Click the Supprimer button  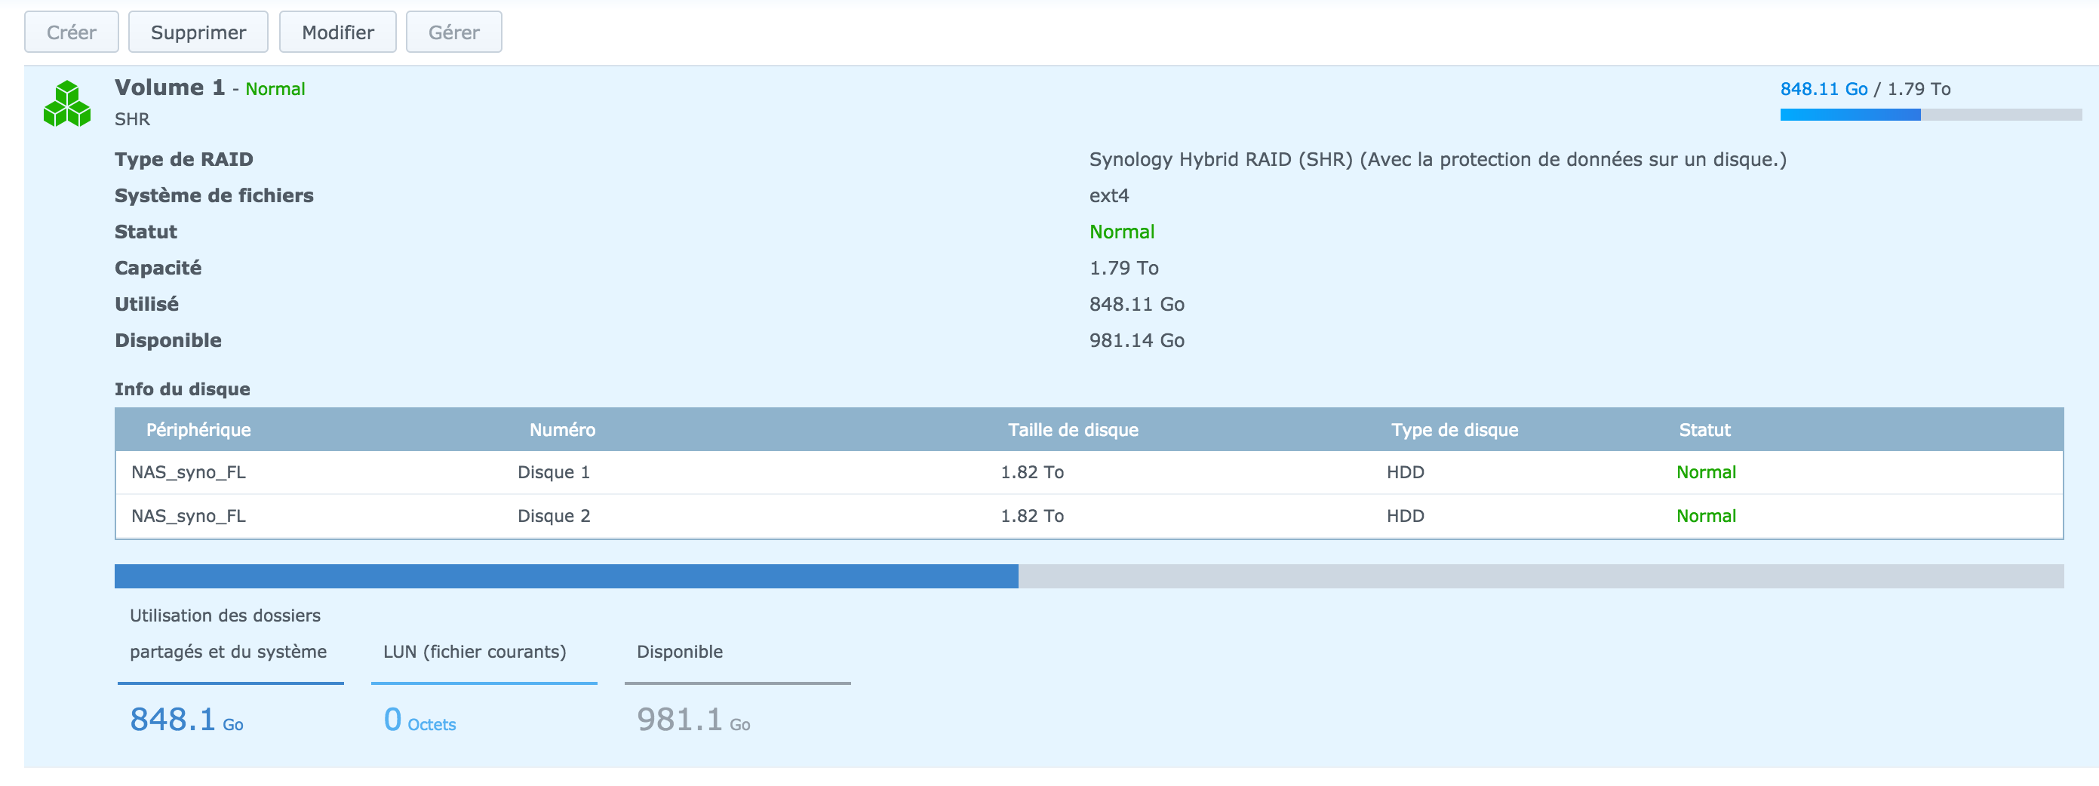pos(198,32)
